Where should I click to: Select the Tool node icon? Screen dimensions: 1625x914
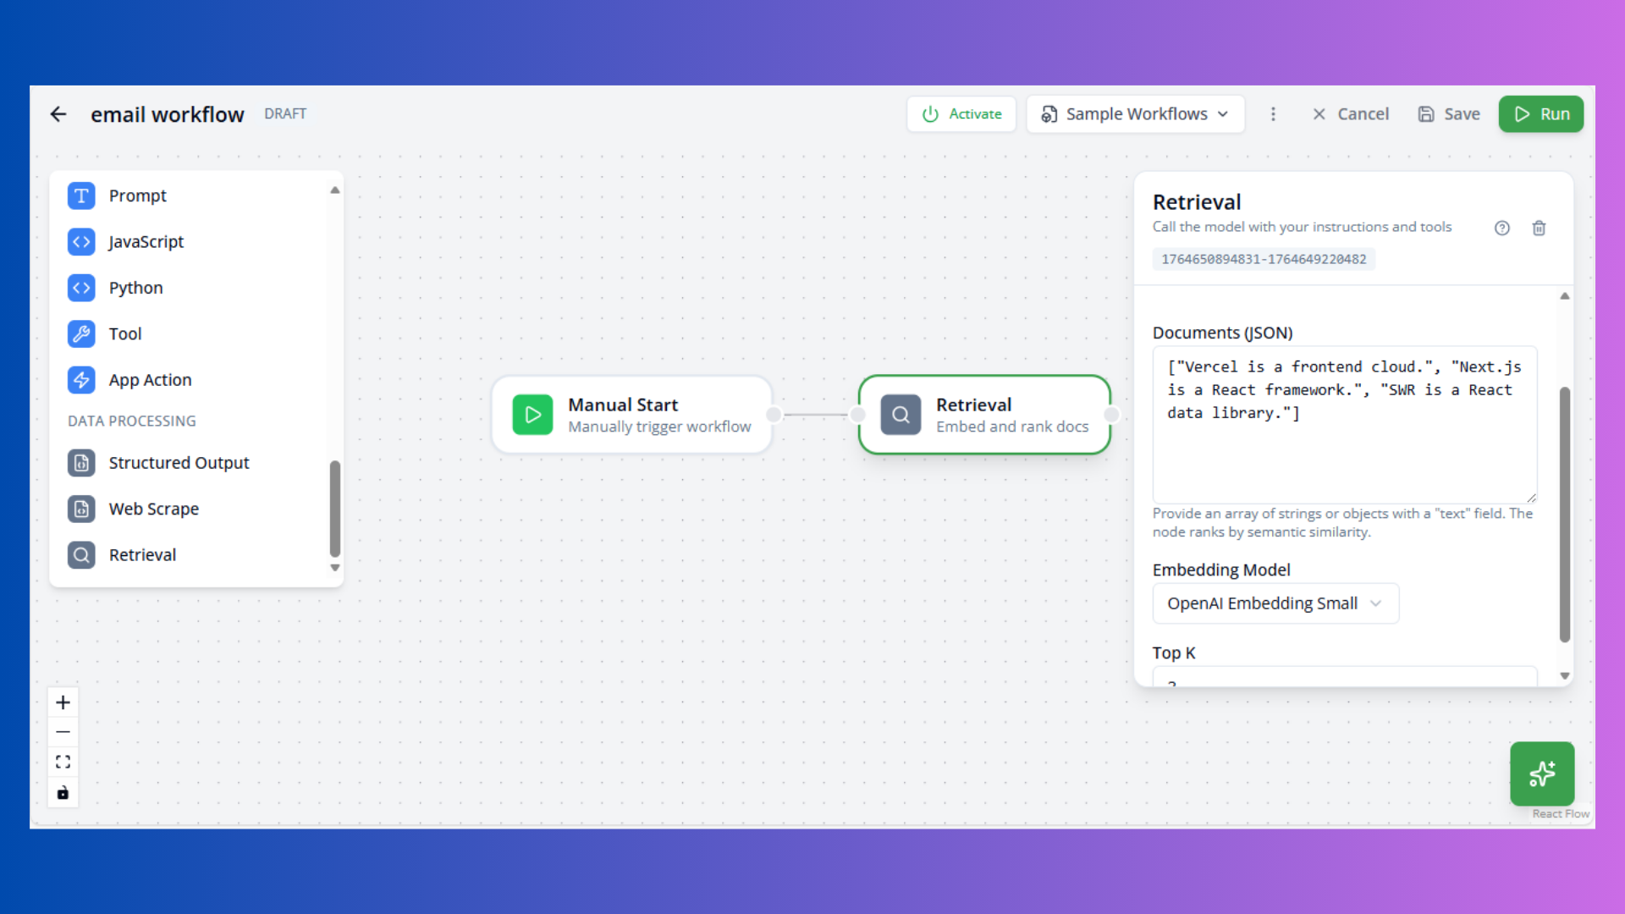(81, 333)
